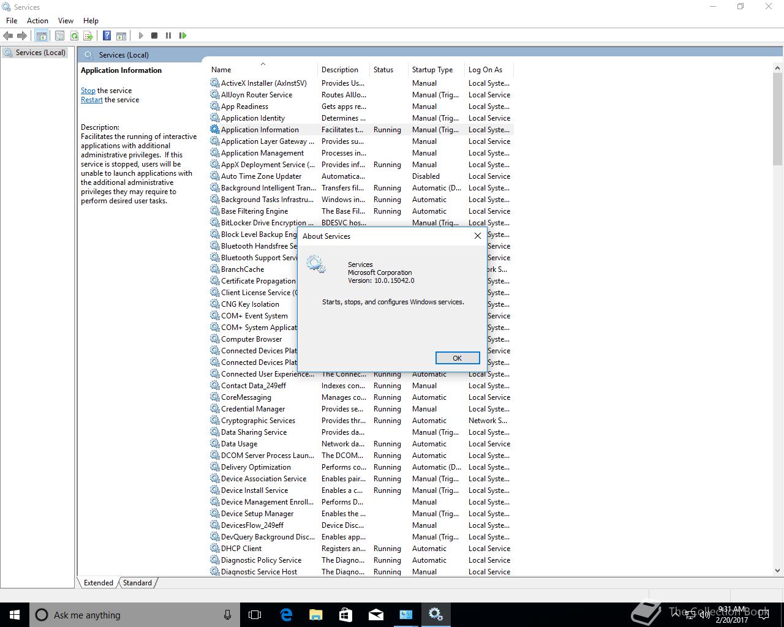This screenshot has width=784, height=627.
Task: Sort by the Log On As header
Action: (x=489, y=70)
